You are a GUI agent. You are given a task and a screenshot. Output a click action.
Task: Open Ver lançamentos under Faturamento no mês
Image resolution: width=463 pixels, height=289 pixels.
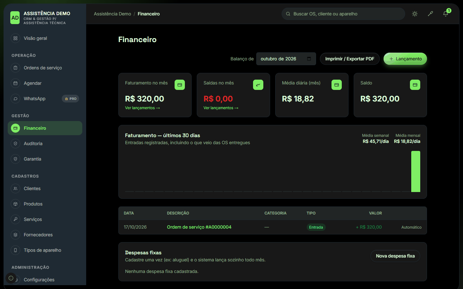pos(142,108)
